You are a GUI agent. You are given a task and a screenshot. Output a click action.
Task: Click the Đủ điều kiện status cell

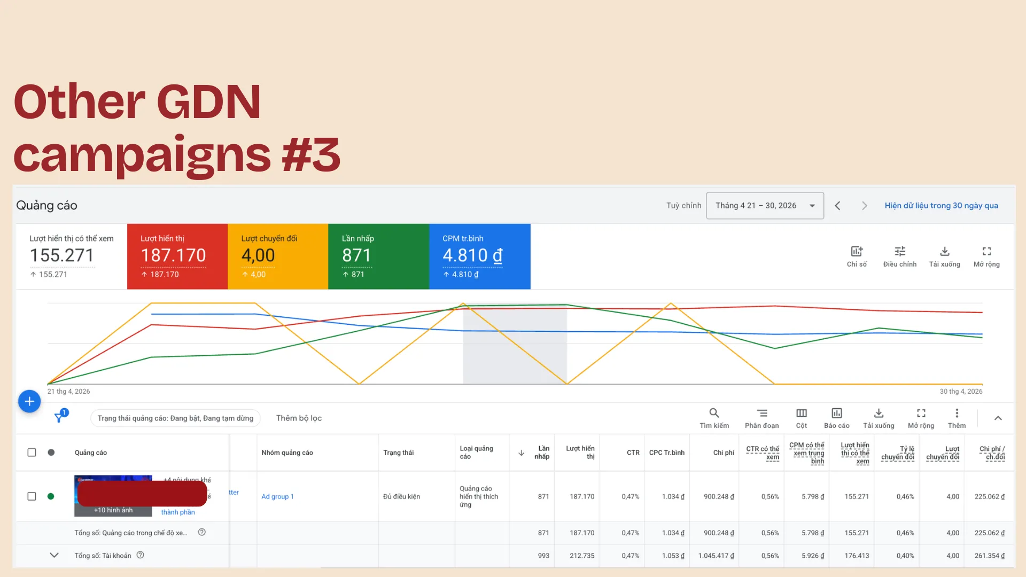point(401,497)
